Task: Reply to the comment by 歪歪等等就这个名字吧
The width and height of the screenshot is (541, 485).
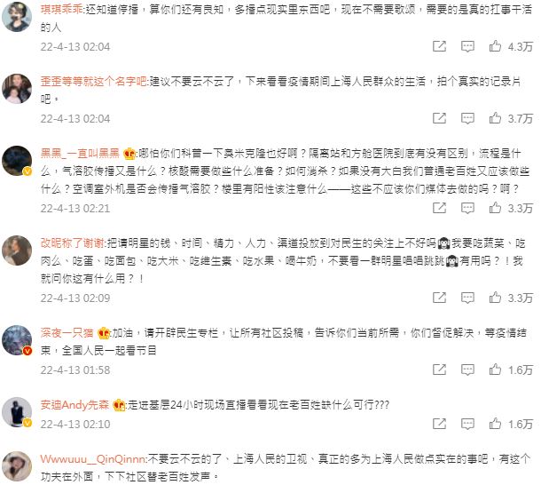Action: [x=467, y=118]
